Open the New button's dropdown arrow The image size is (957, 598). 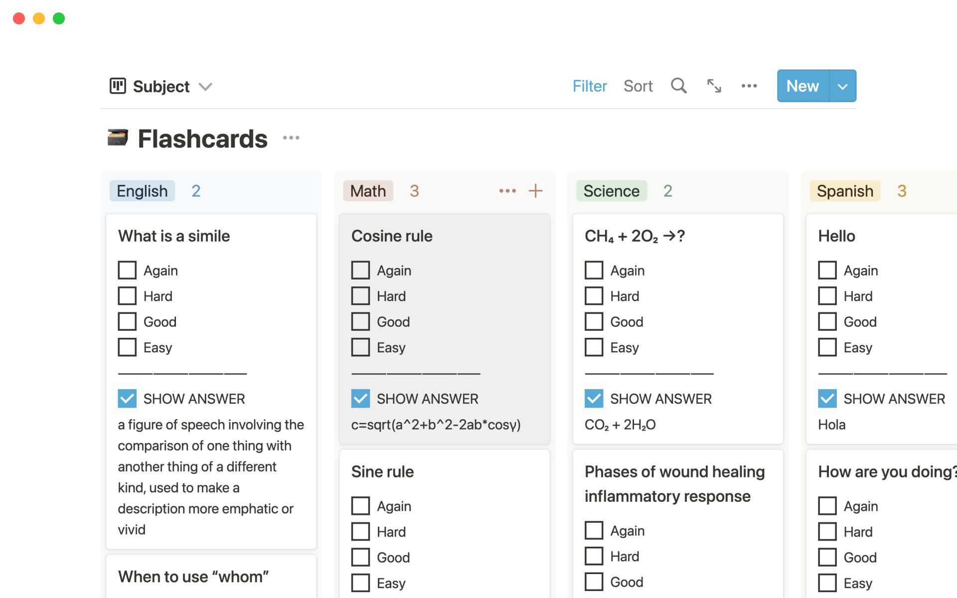[842, 86]
